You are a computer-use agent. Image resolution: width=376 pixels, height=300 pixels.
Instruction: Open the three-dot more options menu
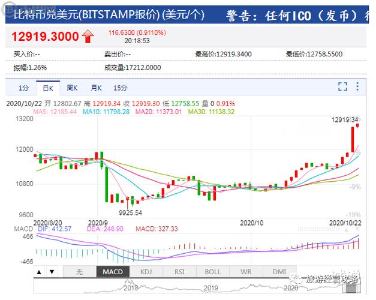pos(356,87)
